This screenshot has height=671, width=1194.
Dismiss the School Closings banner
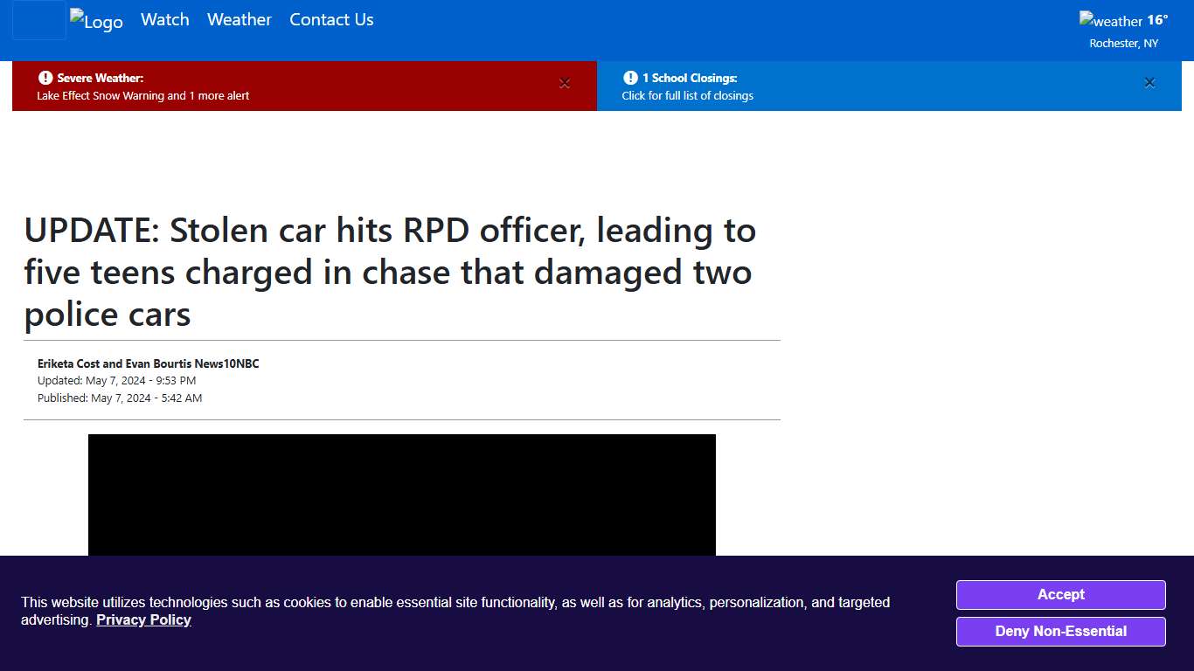click(1149, 83)
